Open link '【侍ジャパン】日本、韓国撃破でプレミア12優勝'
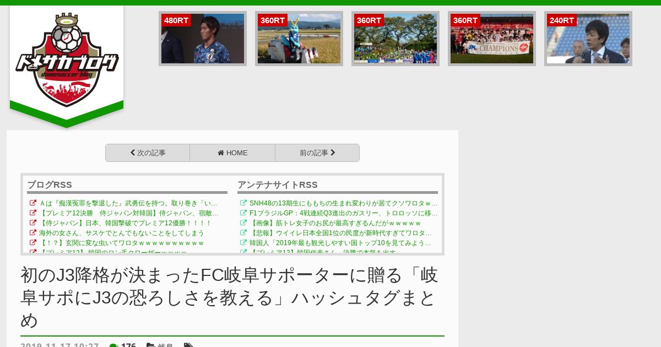This screenshot has height=347, width=661. click(125, 223)
